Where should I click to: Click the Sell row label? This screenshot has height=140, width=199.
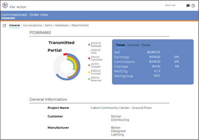[x=117, y=52]
